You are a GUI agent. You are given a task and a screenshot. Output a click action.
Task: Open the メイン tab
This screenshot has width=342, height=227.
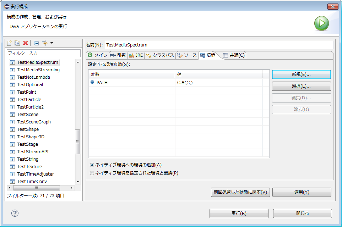pyautogui.click(x=98, y=55)
